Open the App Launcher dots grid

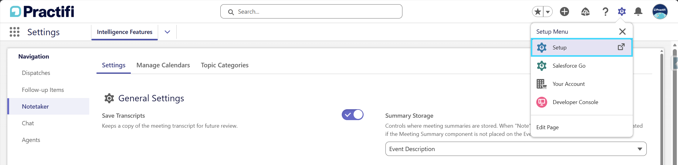point(15,32)
